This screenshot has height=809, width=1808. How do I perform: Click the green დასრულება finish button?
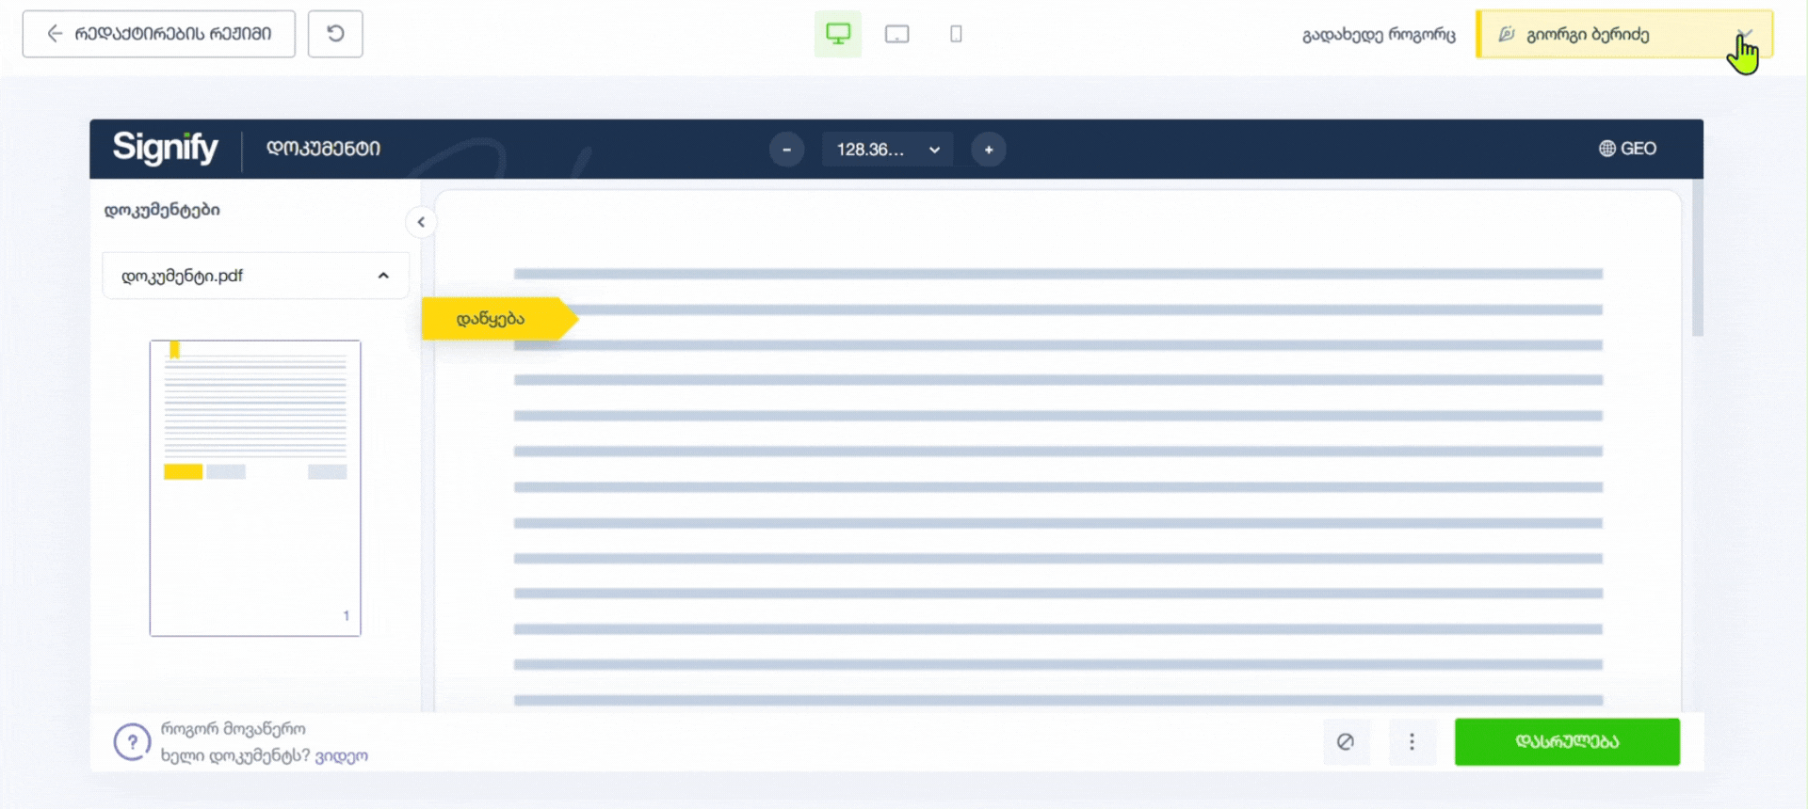click(1567, 741)
